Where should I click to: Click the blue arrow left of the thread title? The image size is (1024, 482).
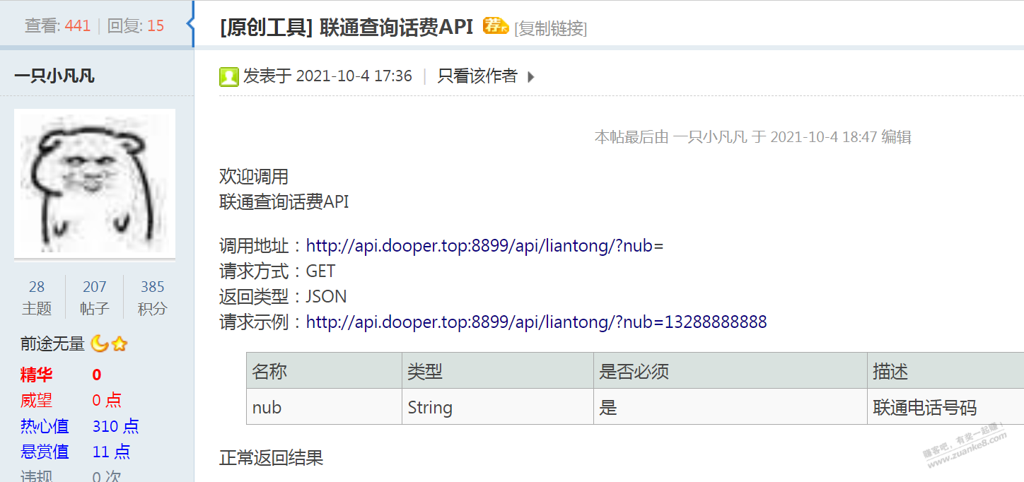coord(190,25)
